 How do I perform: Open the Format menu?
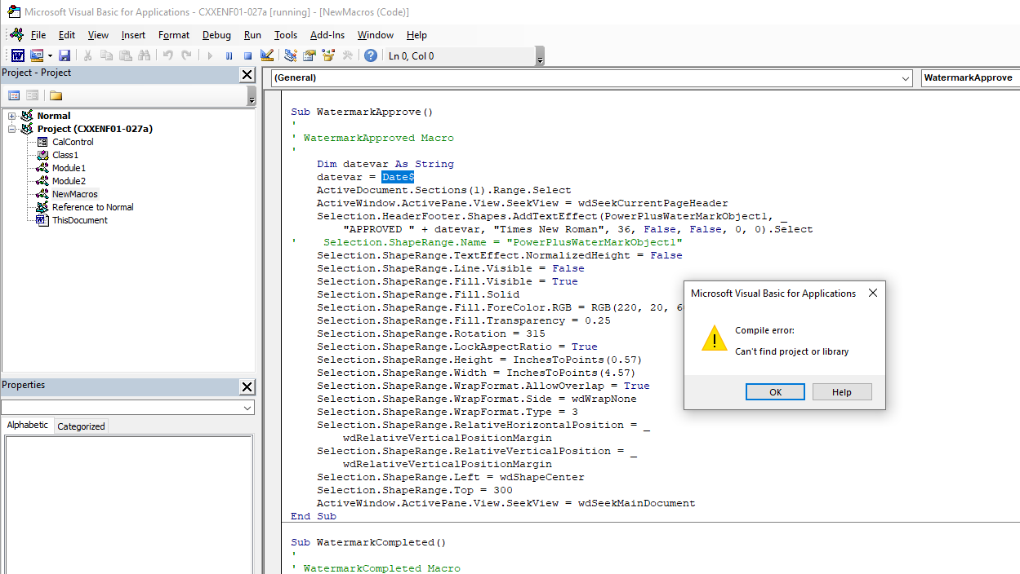pyautogui.click(x=174, y=35)
